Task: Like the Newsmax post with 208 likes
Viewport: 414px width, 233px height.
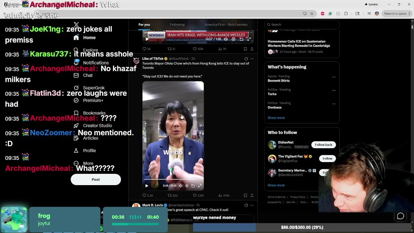Action: pos(198,49)
